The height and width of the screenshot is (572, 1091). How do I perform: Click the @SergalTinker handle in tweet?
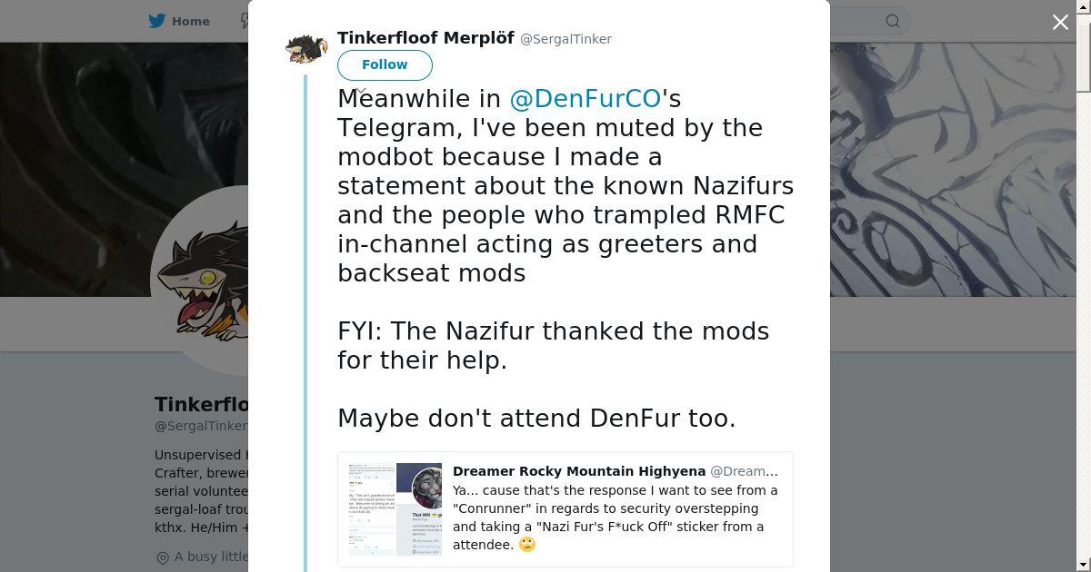pos(566,39)
